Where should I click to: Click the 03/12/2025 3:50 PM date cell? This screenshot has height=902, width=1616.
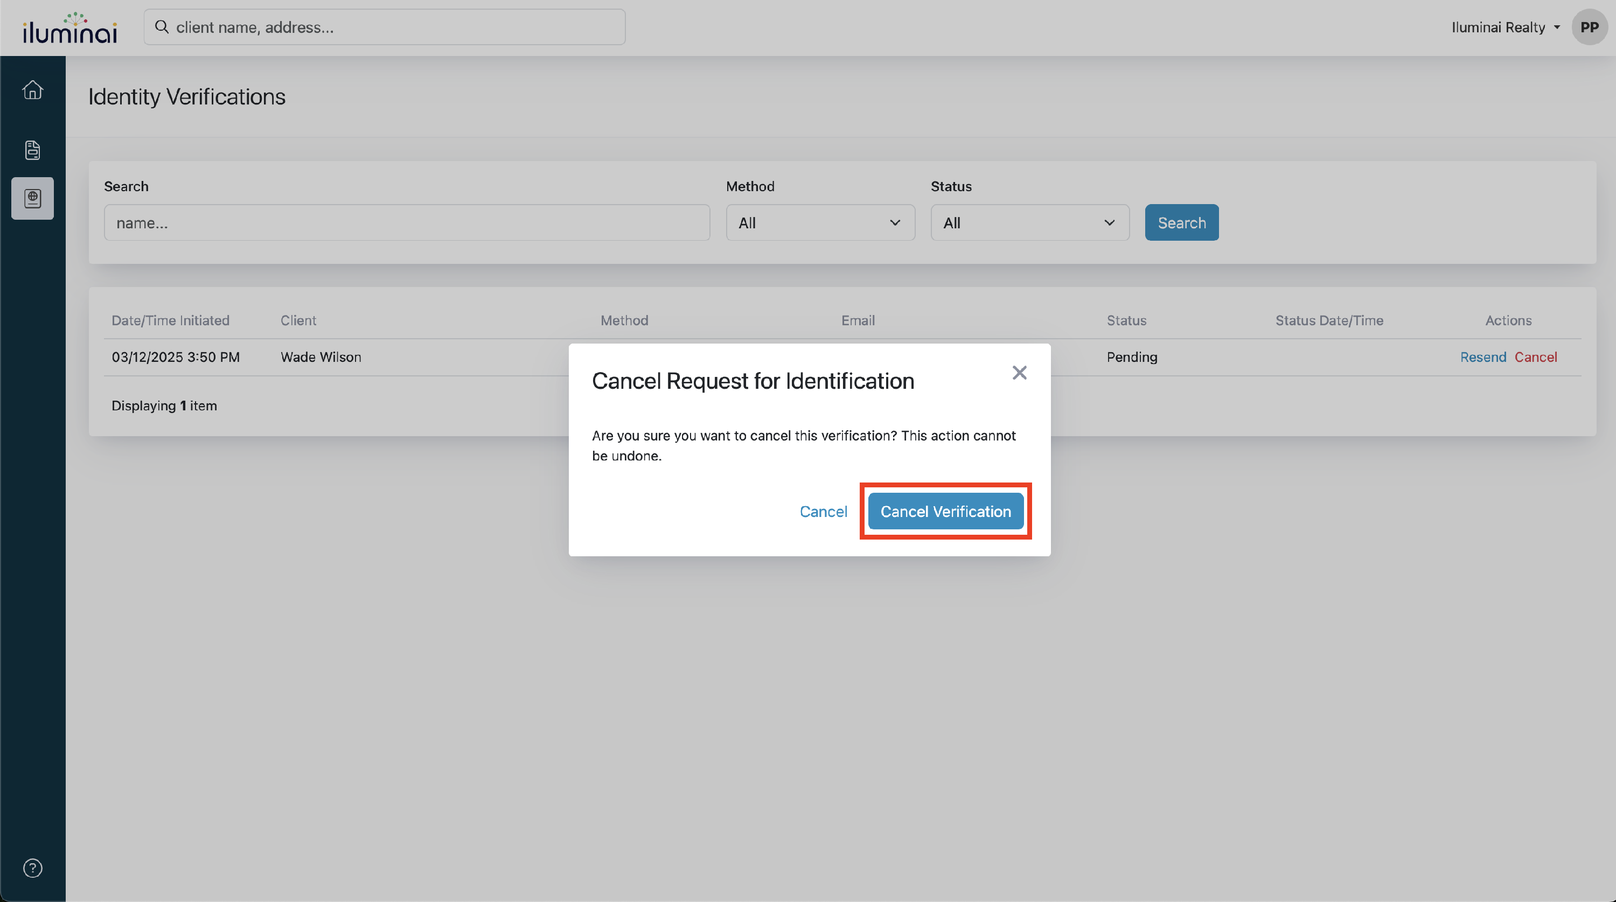[x=176, y=357]
